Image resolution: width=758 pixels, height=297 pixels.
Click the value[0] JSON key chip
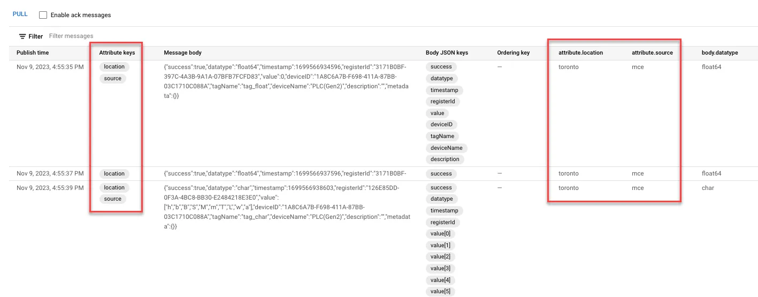tap(441, 233)
